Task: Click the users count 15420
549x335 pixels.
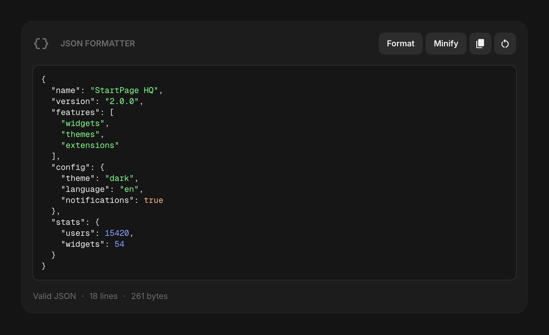Action: pyautogui.click(x=116, y=233)
